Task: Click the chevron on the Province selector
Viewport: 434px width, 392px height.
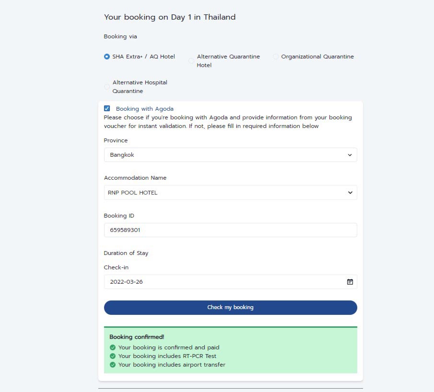Action: point(350,155)
